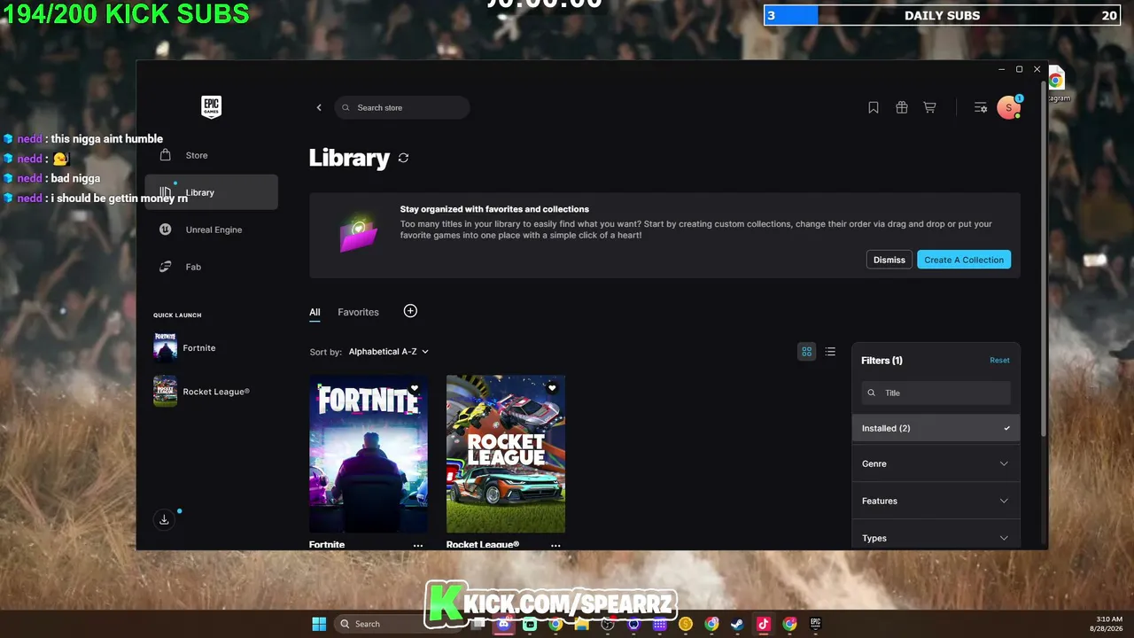Open Fab in the sidebar
The height and width of the screenshot is (638, 1134).
point(211,267)
